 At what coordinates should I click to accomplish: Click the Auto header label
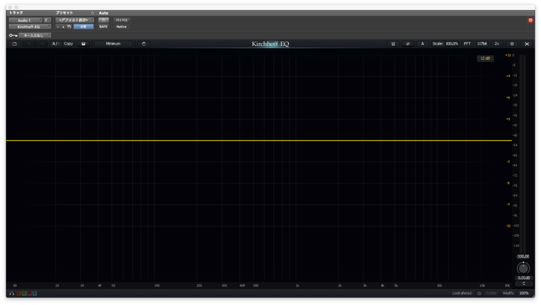[104, 13]
